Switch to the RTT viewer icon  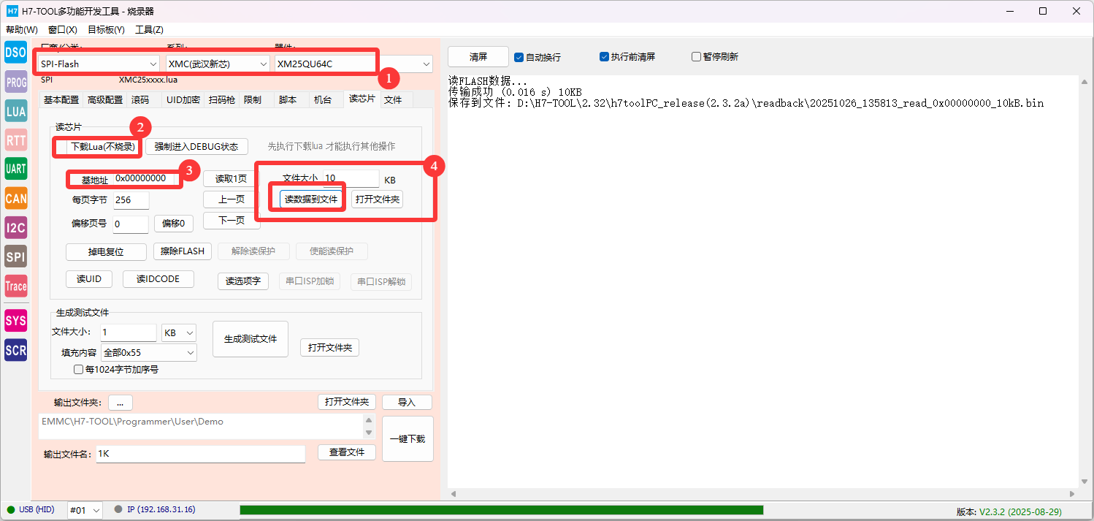click(15, 140)
